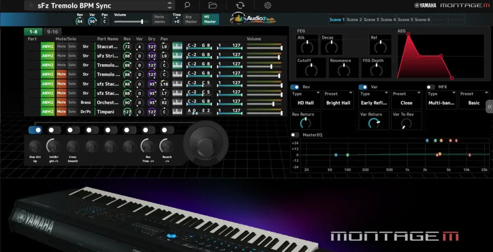Enable the MFX switch
Viewport: 493px width, 252px height.
click(430, 87)
